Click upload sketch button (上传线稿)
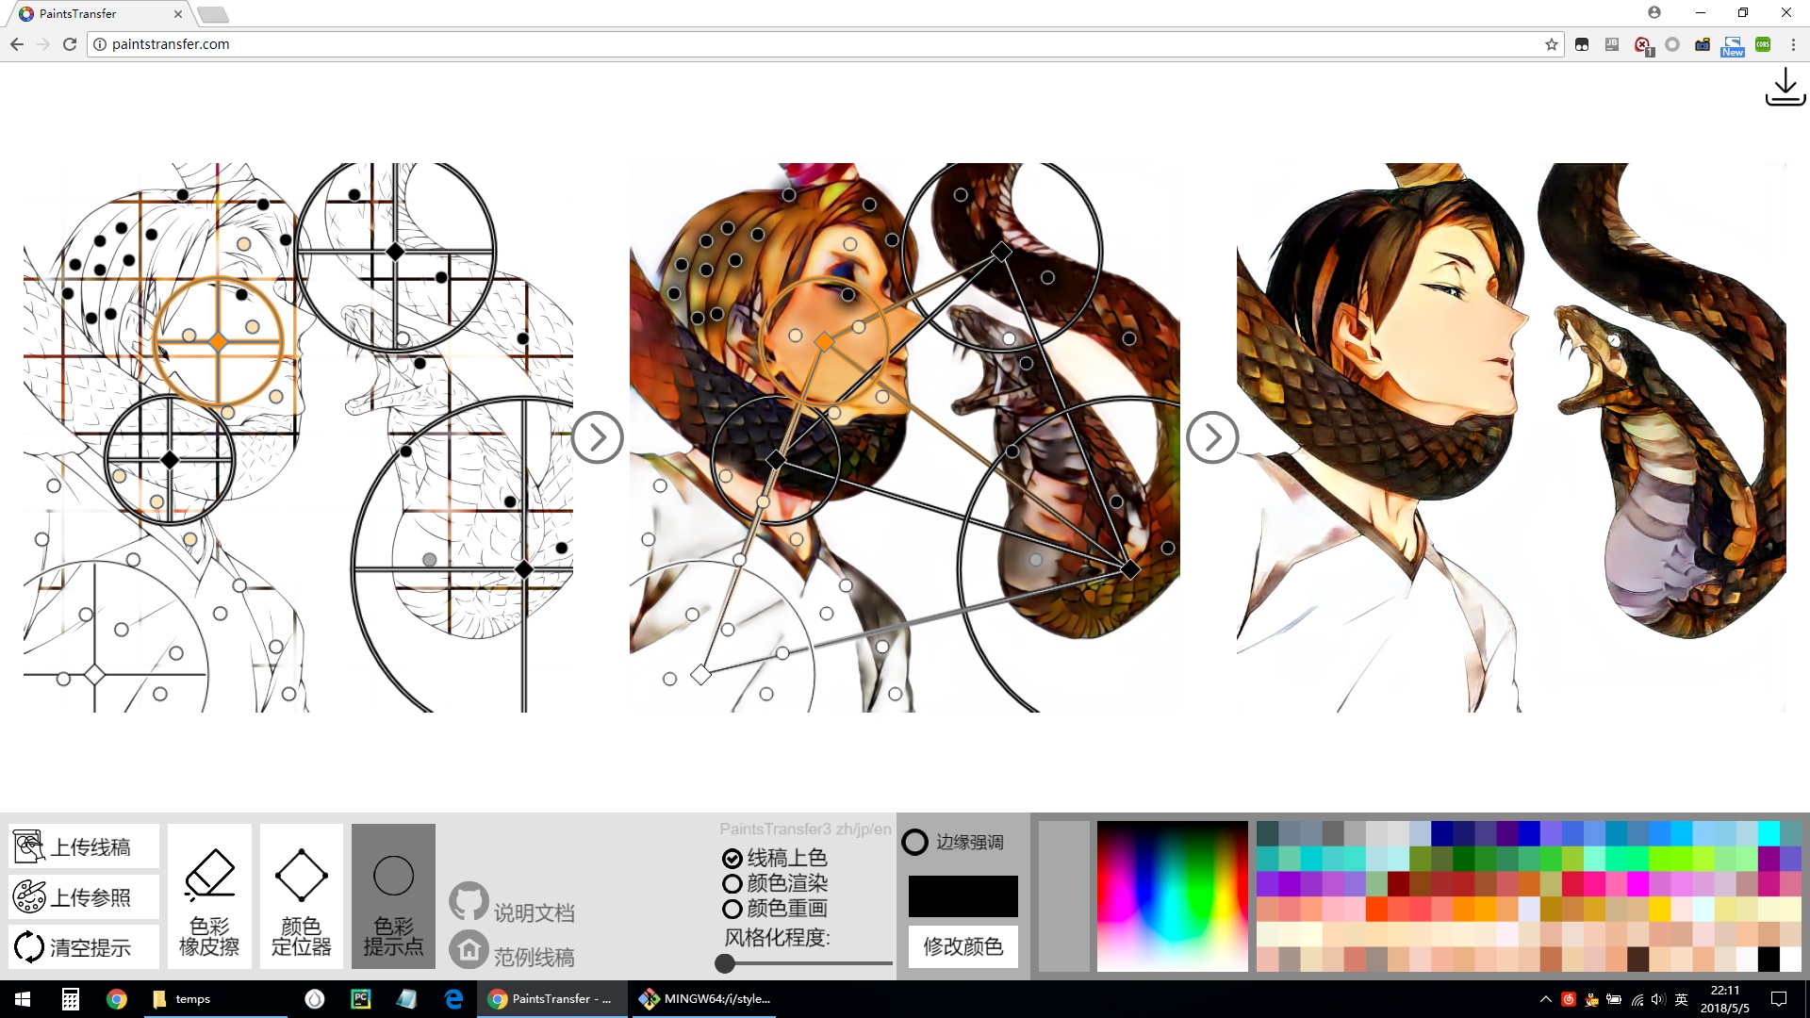The height and width of the screenshot is (1018, 1810). (x=84, y=846)
